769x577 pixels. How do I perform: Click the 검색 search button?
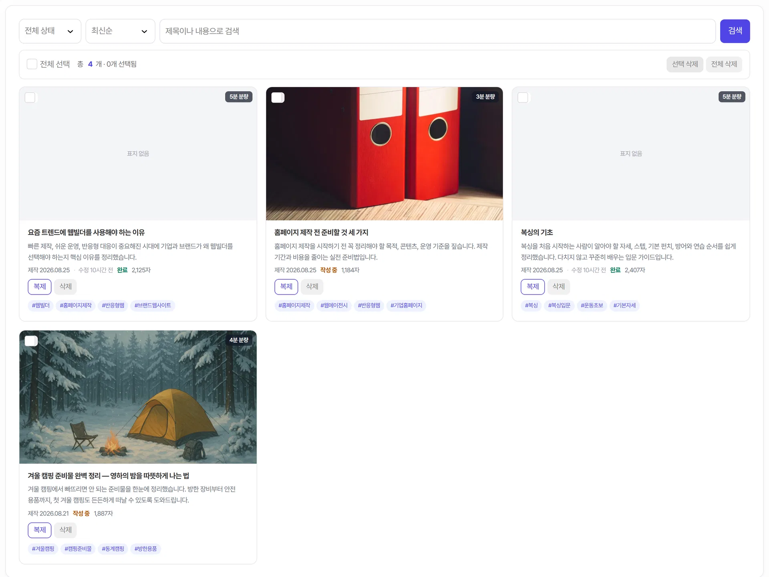[x=735, y=31]
